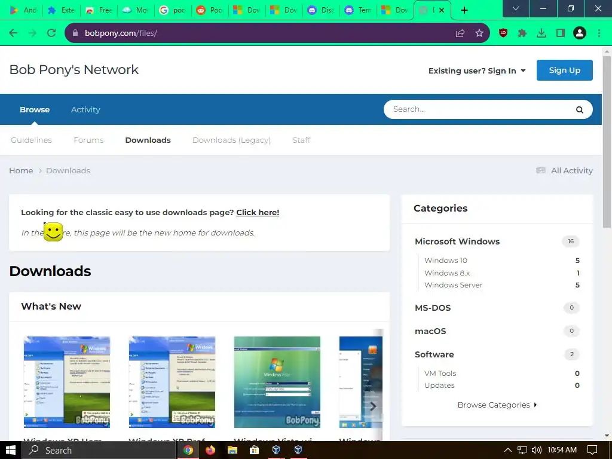The image size is (612, 459).
Task: Open the Staff menu item
Action: click(x=301, y=140)
